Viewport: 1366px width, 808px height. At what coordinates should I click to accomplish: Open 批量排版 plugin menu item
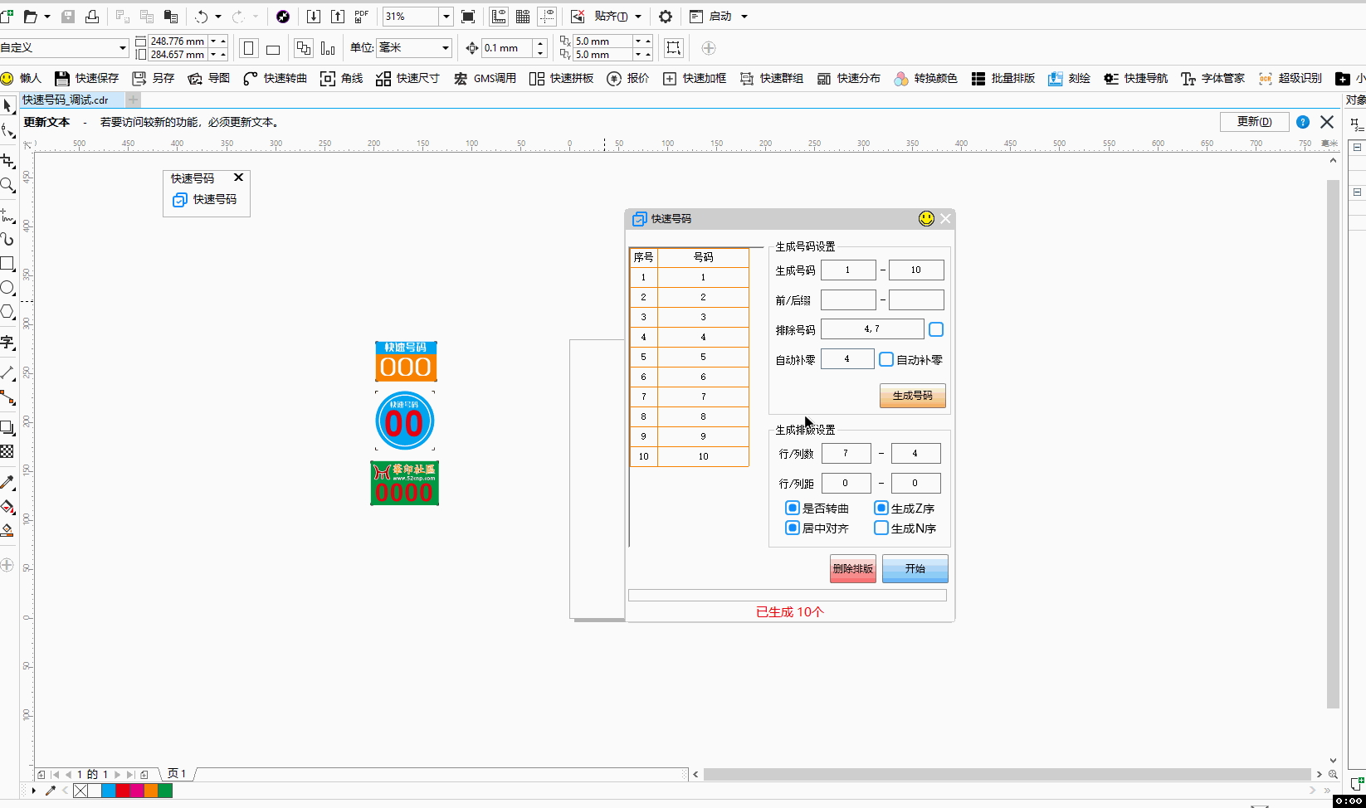1003,78
